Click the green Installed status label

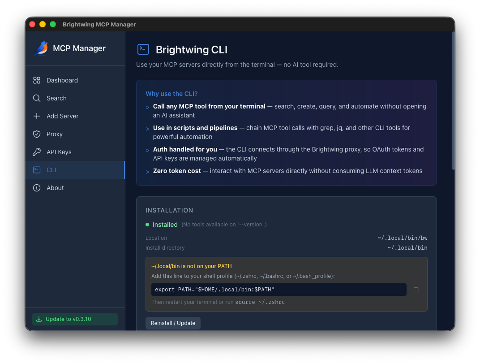165,225
